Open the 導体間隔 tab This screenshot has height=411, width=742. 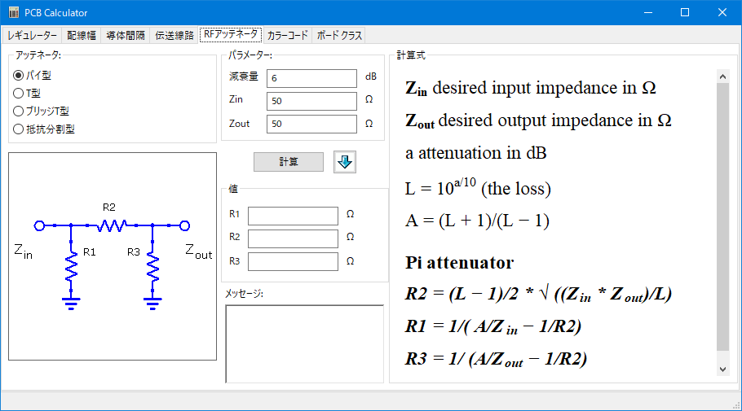click(126, 36)
